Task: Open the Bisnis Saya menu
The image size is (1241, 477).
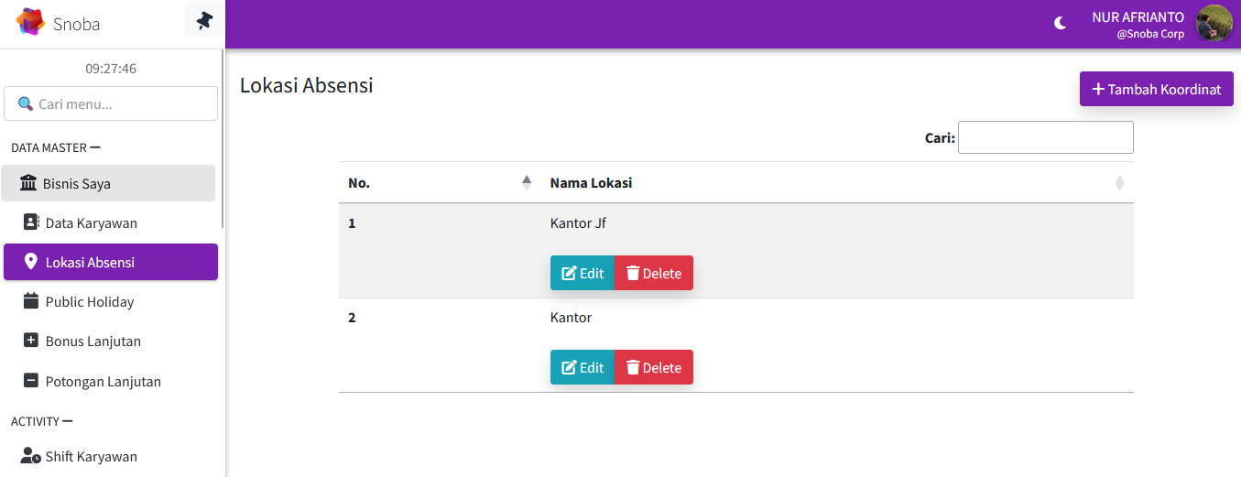Action: (x=108, y=183)
